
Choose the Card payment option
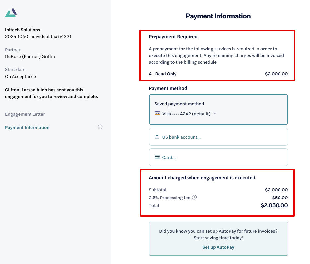(218, 157)
